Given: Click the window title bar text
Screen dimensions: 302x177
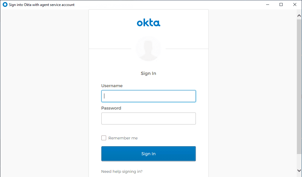Looking at the screenshot, I should 42,5.
